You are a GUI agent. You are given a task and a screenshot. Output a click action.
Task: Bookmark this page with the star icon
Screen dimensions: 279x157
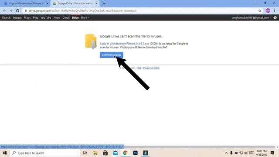[260, 10]
